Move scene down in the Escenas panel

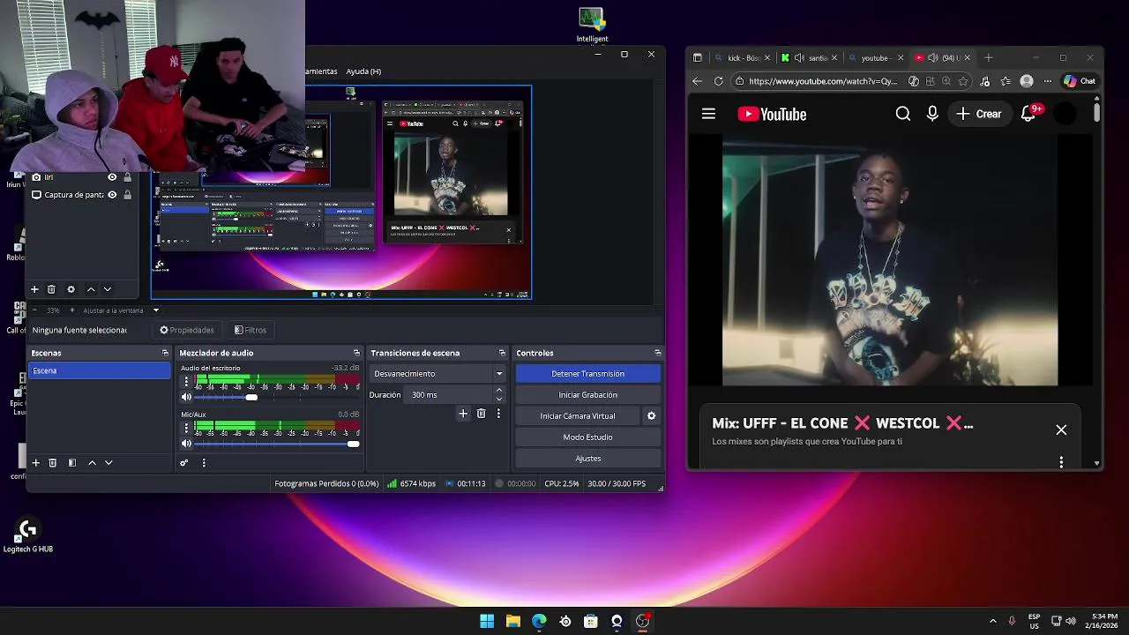click(x=108, y=462)
